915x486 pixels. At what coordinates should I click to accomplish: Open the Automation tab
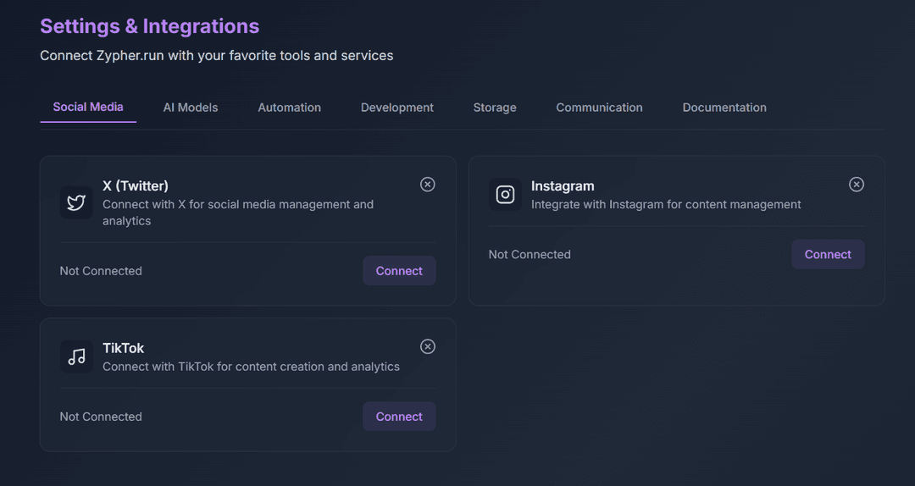tap(290, 108)
